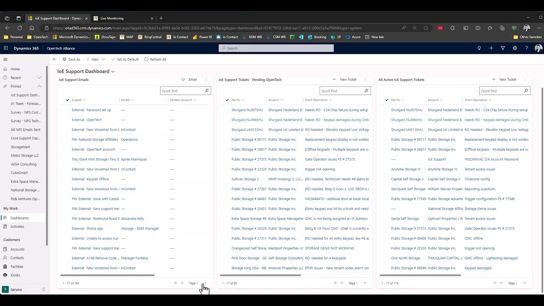
Task: Click the plus quick create icon in header
Action: (x=491, y=48)
